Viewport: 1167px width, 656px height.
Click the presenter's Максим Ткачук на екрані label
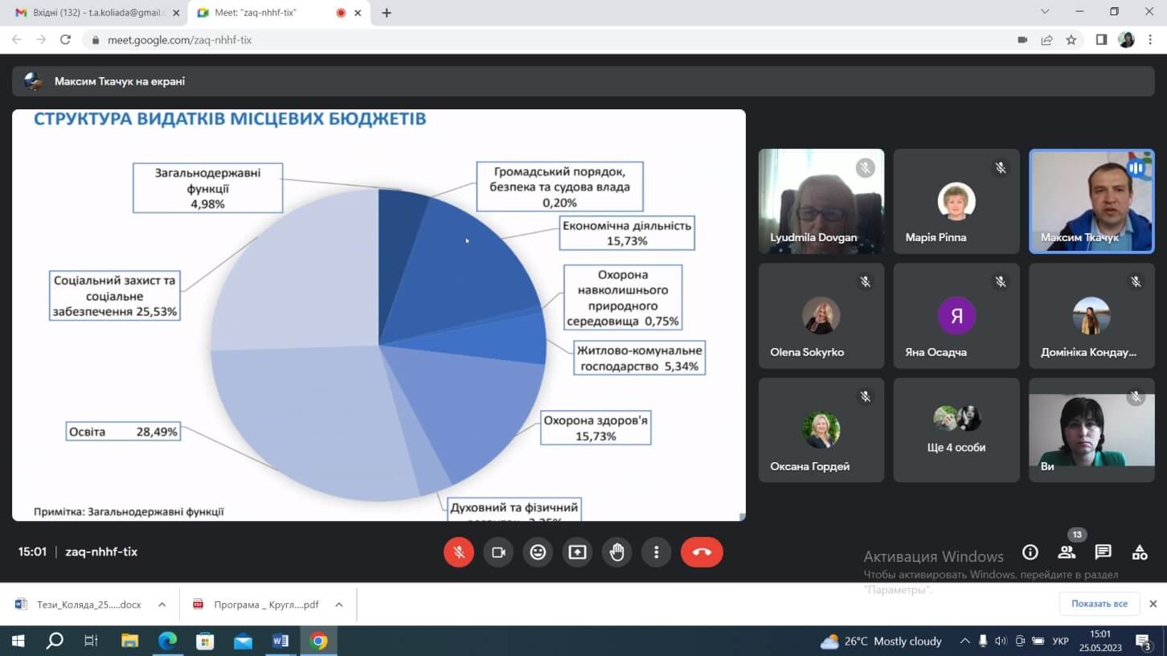click(120, 81)
